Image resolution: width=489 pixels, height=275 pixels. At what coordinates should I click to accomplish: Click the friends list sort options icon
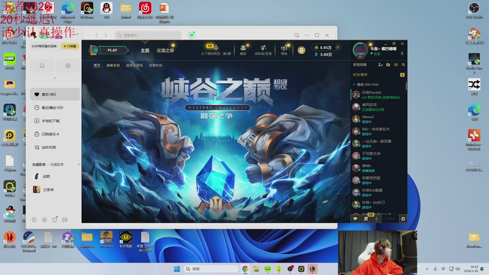[395, 65]
